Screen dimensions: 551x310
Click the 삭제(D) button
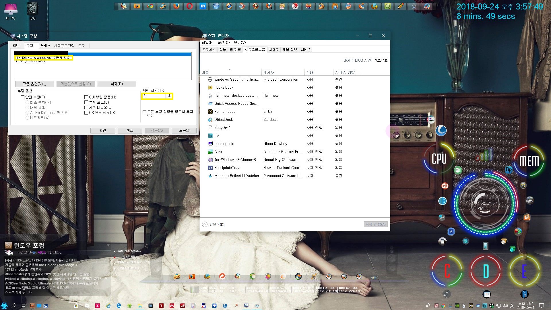point(117,84)
